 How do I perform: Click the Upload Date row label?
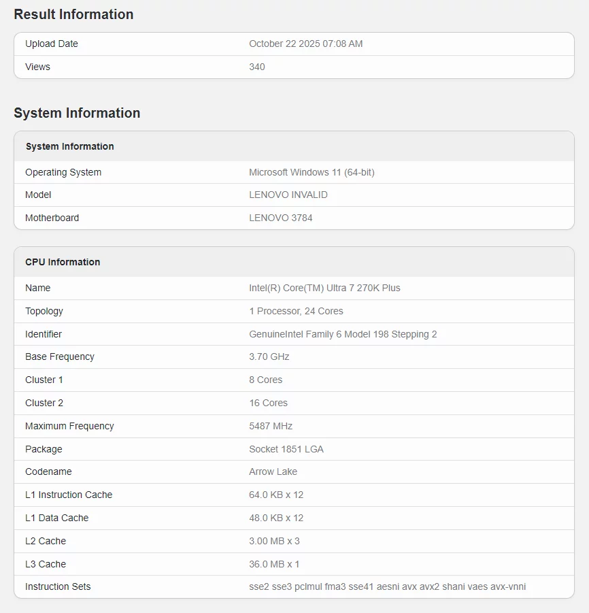coord(52,44)
